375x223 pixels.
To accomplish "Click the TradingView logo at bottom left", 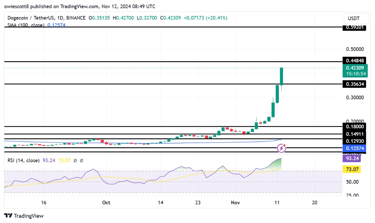I will (24, 216).
